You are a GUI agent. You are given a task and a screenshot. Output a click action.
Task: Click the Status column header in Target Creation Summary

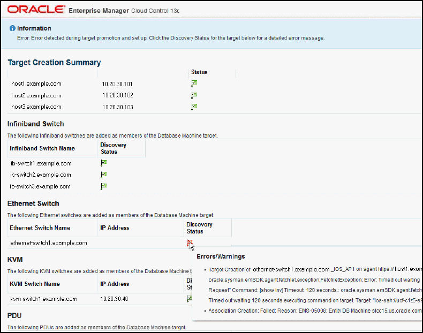point(199,72)
